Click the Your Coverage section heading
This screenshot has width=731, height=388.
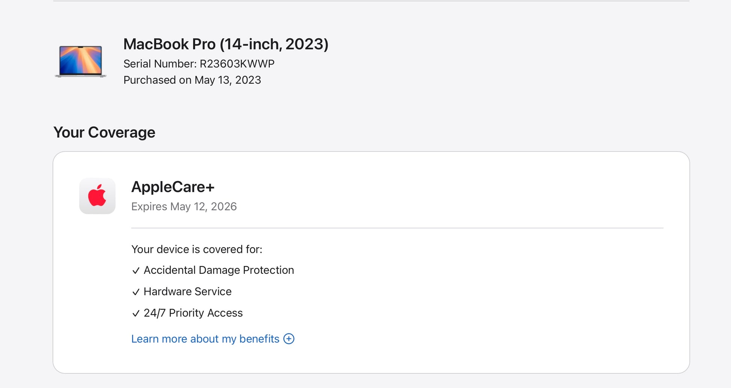coord(104,133)
